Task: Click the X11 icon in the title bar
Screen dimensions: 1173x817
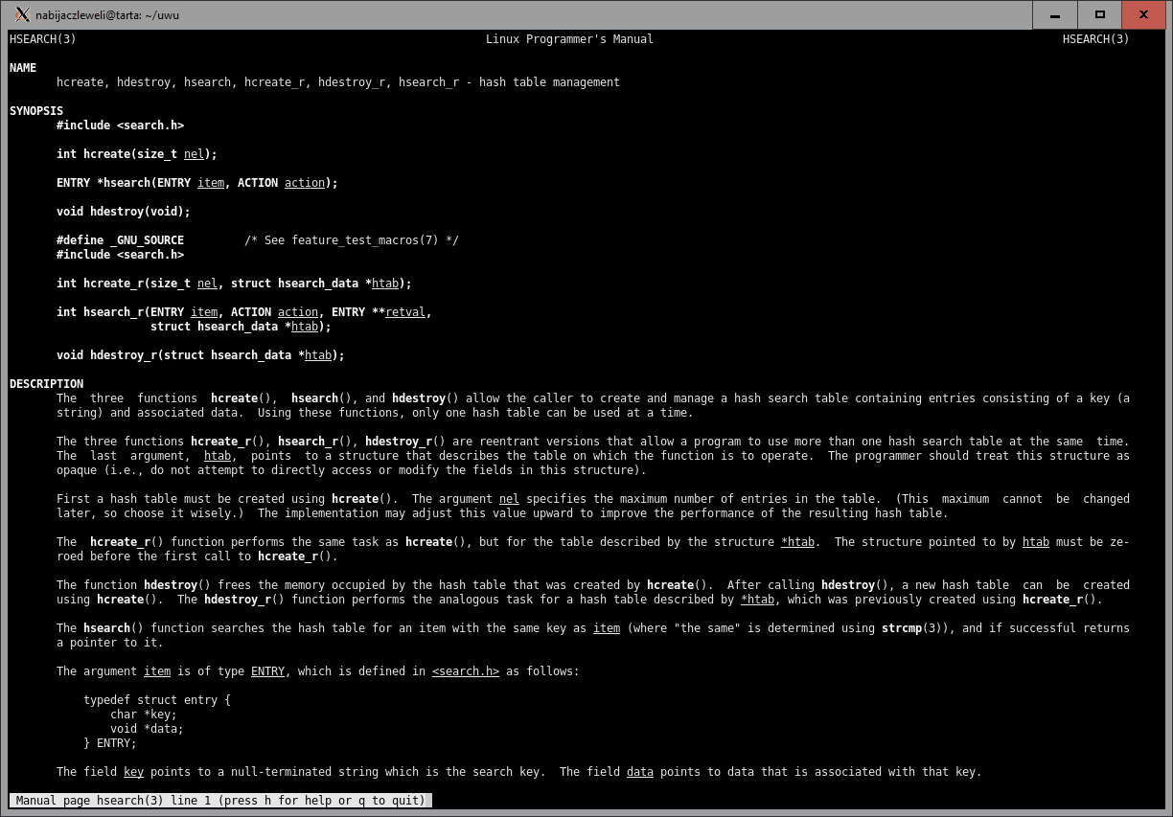Action: pos(22,14)
